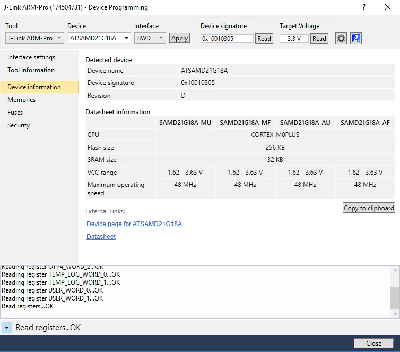Click the log scrollbar down arrow
The height and width of the screenshot is (352, 400).
[395, 313]
